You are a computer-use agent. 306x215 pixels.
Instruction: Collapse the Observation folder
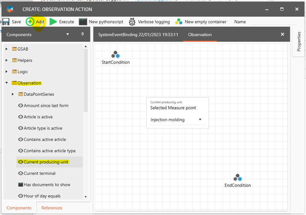tap(7, 83)
